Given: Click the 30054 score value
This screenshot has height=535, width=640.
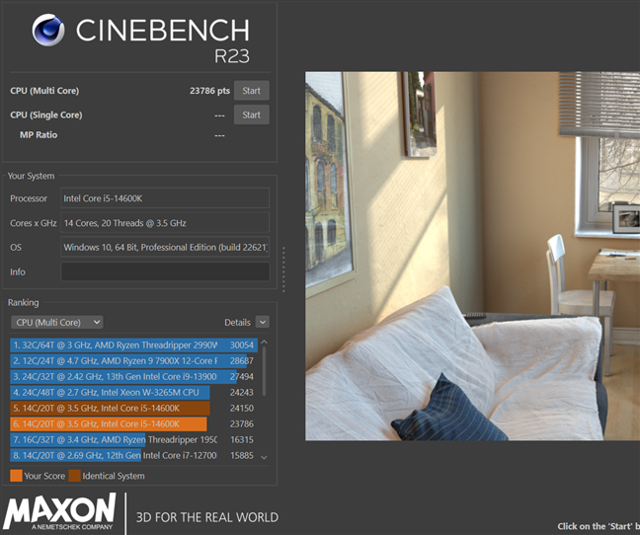Looking at the screenshot, I should coord(242,345).
